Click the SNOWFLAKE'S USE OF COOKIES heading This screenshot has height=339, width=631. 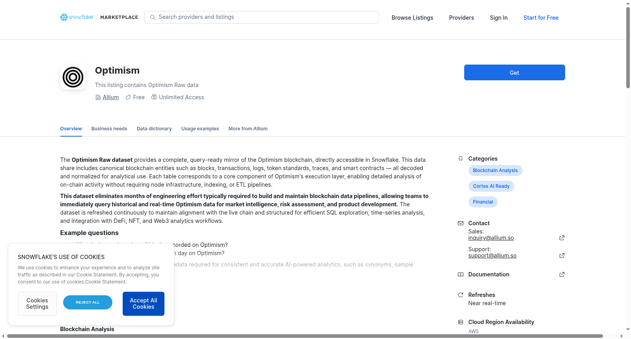click(61, 257)
